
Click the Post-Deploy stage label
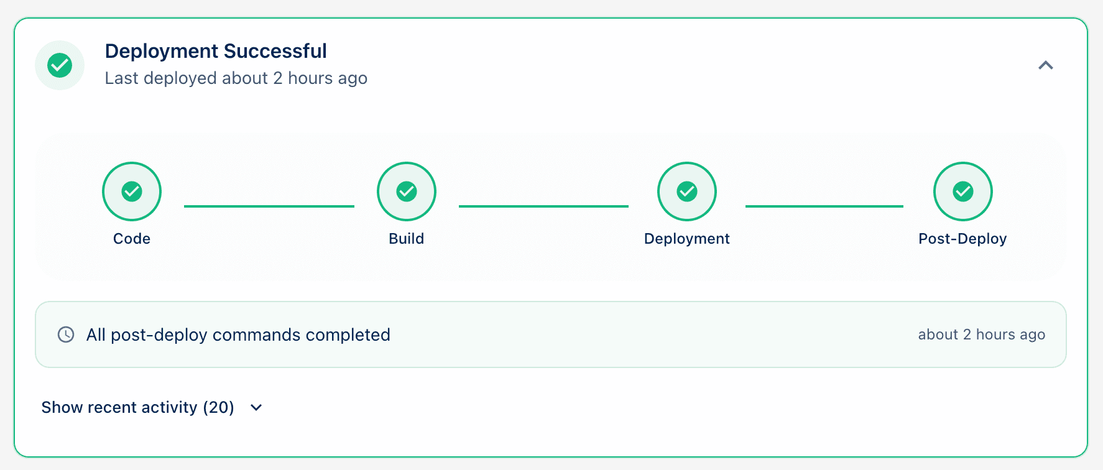963,239
